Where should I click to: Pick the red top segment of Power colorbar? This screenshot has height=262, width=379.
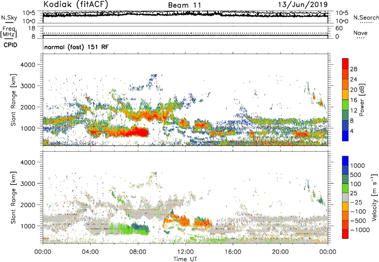(345, 64)
